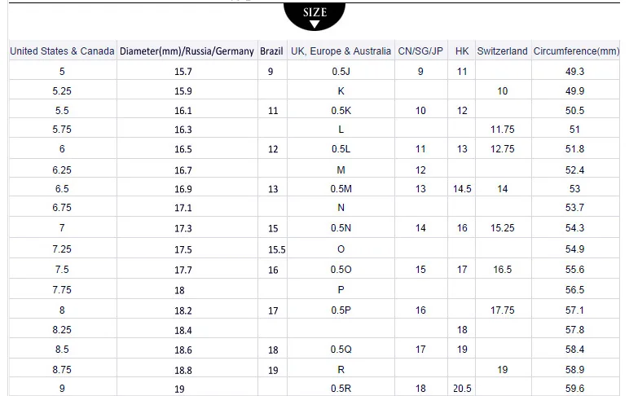Click the black SIZE badge with arrow

(314, 16)
